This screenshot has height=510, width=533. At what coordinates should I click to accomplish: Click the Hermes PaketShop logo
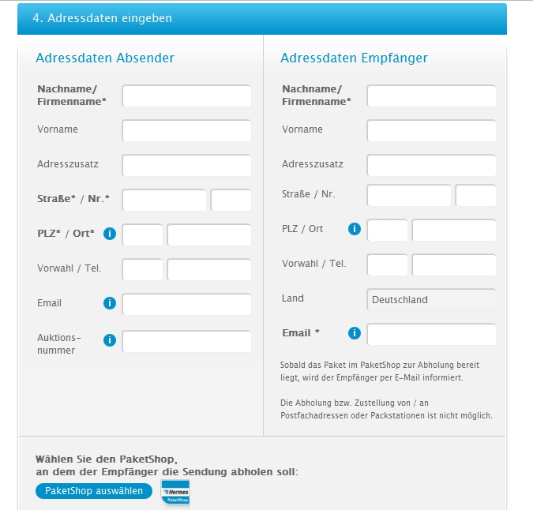coord(175,492)
